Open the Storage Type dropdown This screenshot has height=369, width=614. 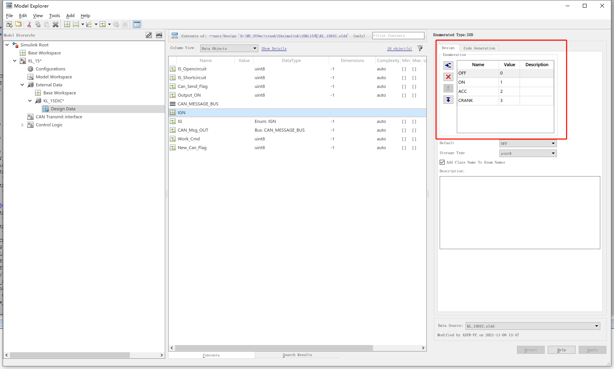point(528,153)
